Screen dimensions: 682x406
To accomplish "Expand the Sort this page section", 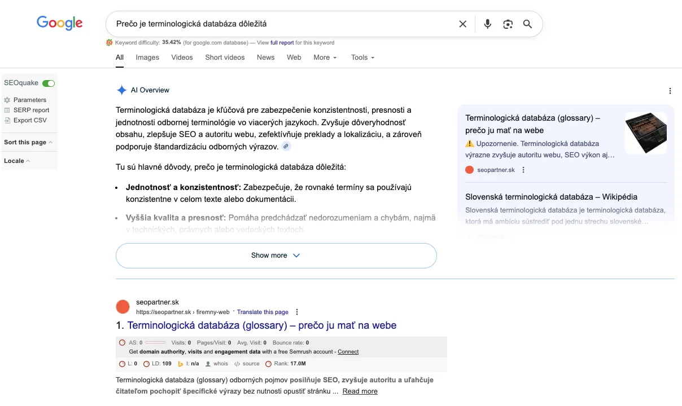I will click(x=28, y=143).
